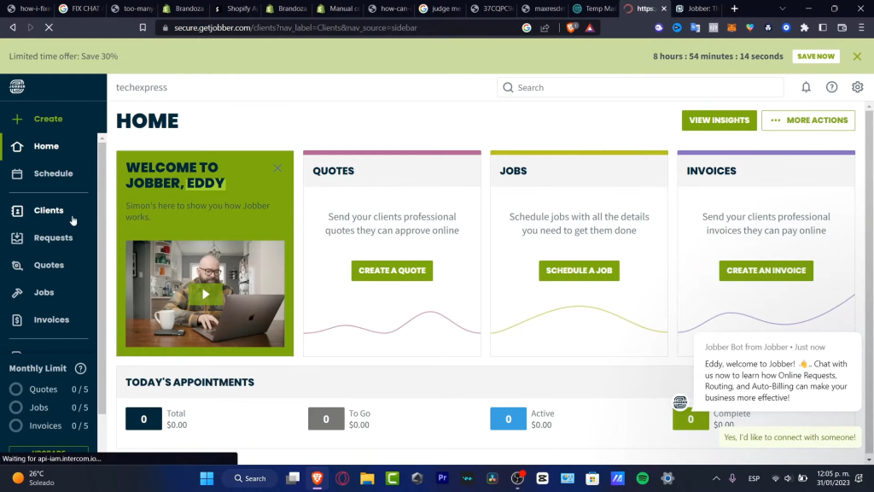Click the Invoices limit radio circle

coord(15,425)
